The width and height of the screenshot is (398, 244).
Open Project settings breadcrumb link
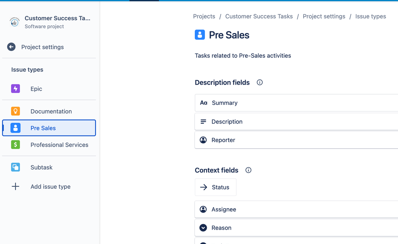(x=324, y=16)
